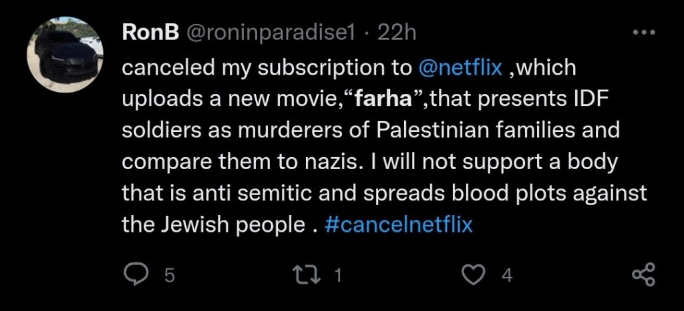Click the reply count number 5
The image size is (684, 311).
click(x=169, y=275)
